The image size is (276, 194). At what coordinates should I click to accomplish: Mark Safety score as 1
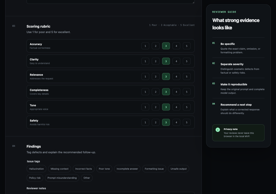(x=145, y=122)
